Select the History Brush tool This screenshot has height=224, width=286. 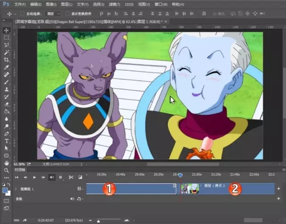(6, 97)
